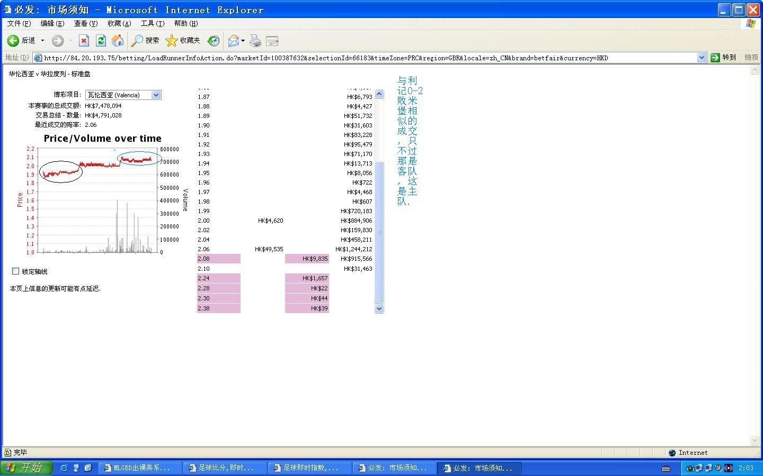763x476 pixels.
Task: Expand the address bar URL dropdown
Action: pyautogui.click(x=702, y=58)
